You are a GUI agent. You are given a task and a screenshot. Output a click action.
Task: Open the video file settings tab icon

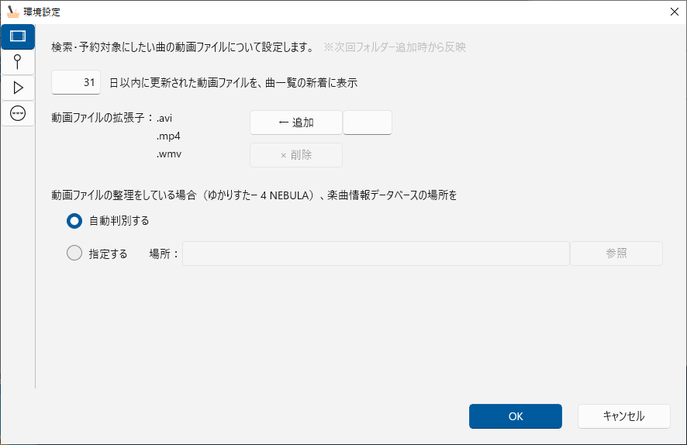(18, 36)
